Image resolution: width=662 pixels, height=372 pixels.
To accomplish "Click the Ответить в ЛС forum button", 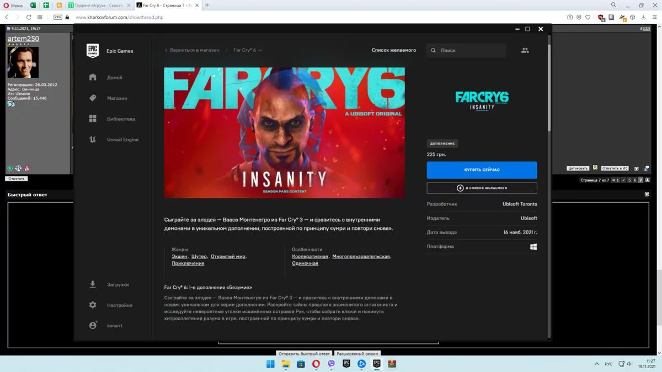I will coord(615,168).
